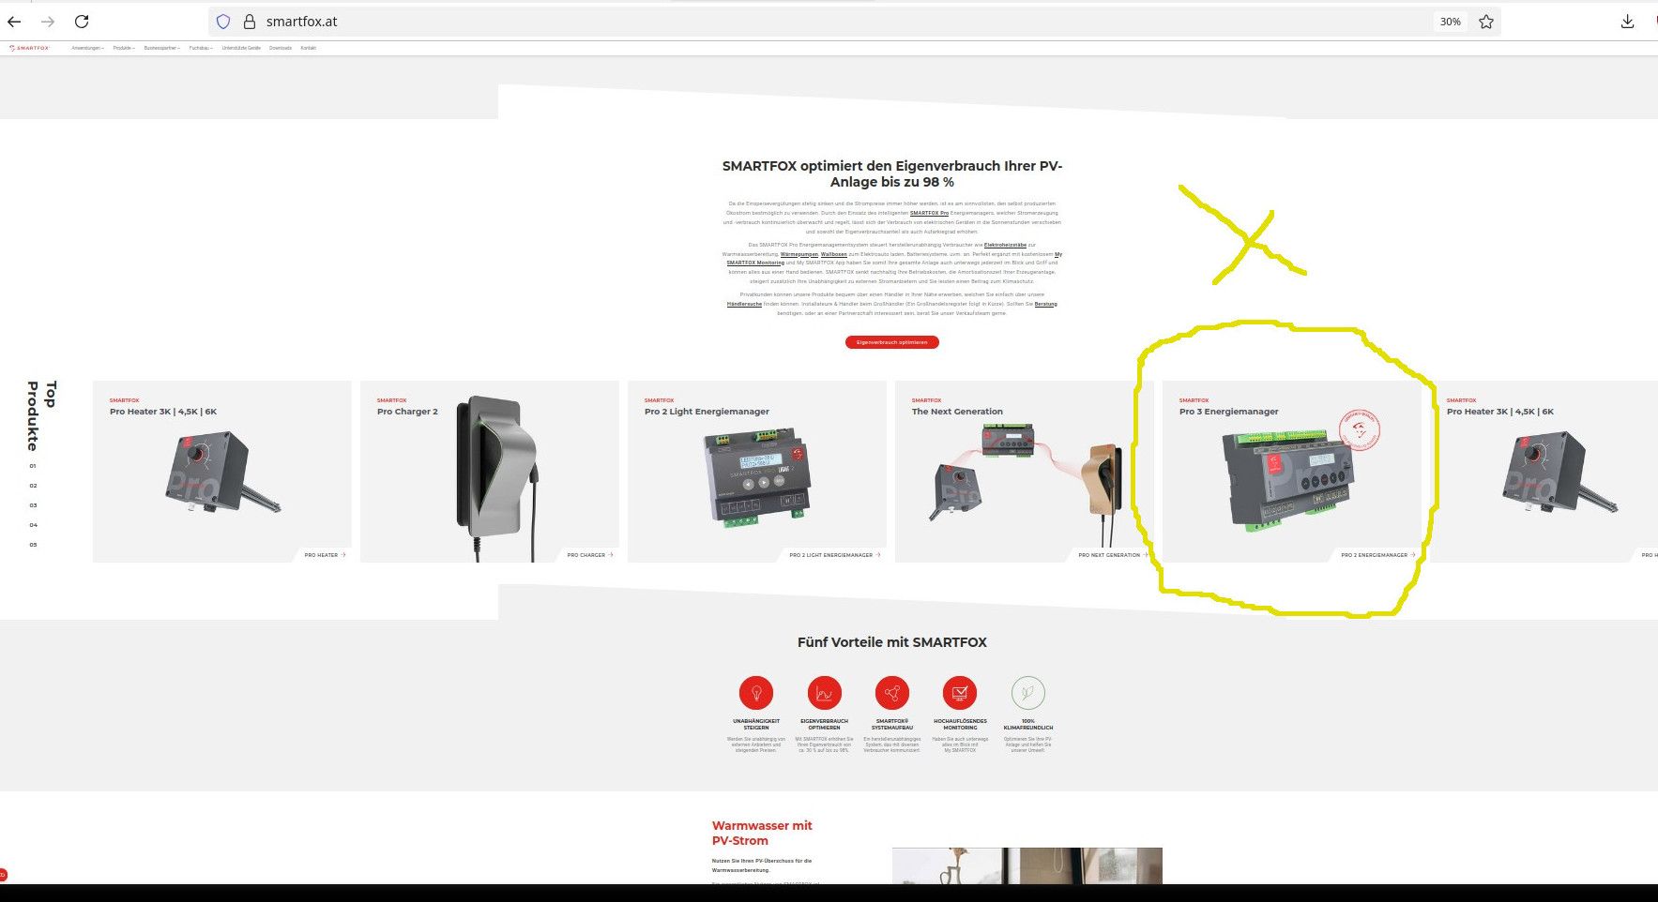The image size is (1658, 902).
Task: Open the first Pro Heater 3K product card
Action: pyautogui.click(x=222, y=472)
